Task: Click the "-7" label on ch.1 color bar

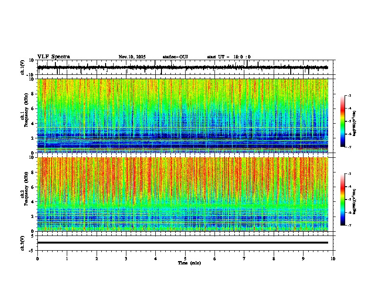Action: click(x=349, y=147)
